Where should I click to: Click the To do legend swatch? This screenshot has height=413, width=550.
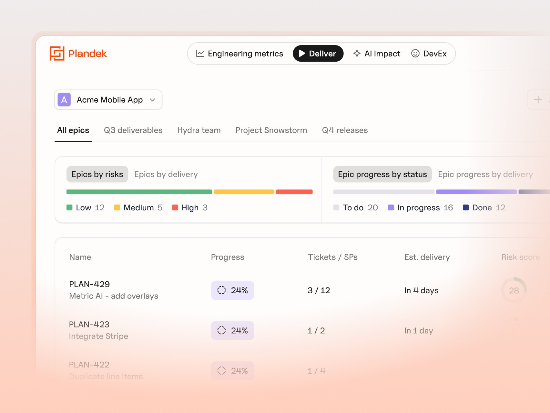pos(336,207)
